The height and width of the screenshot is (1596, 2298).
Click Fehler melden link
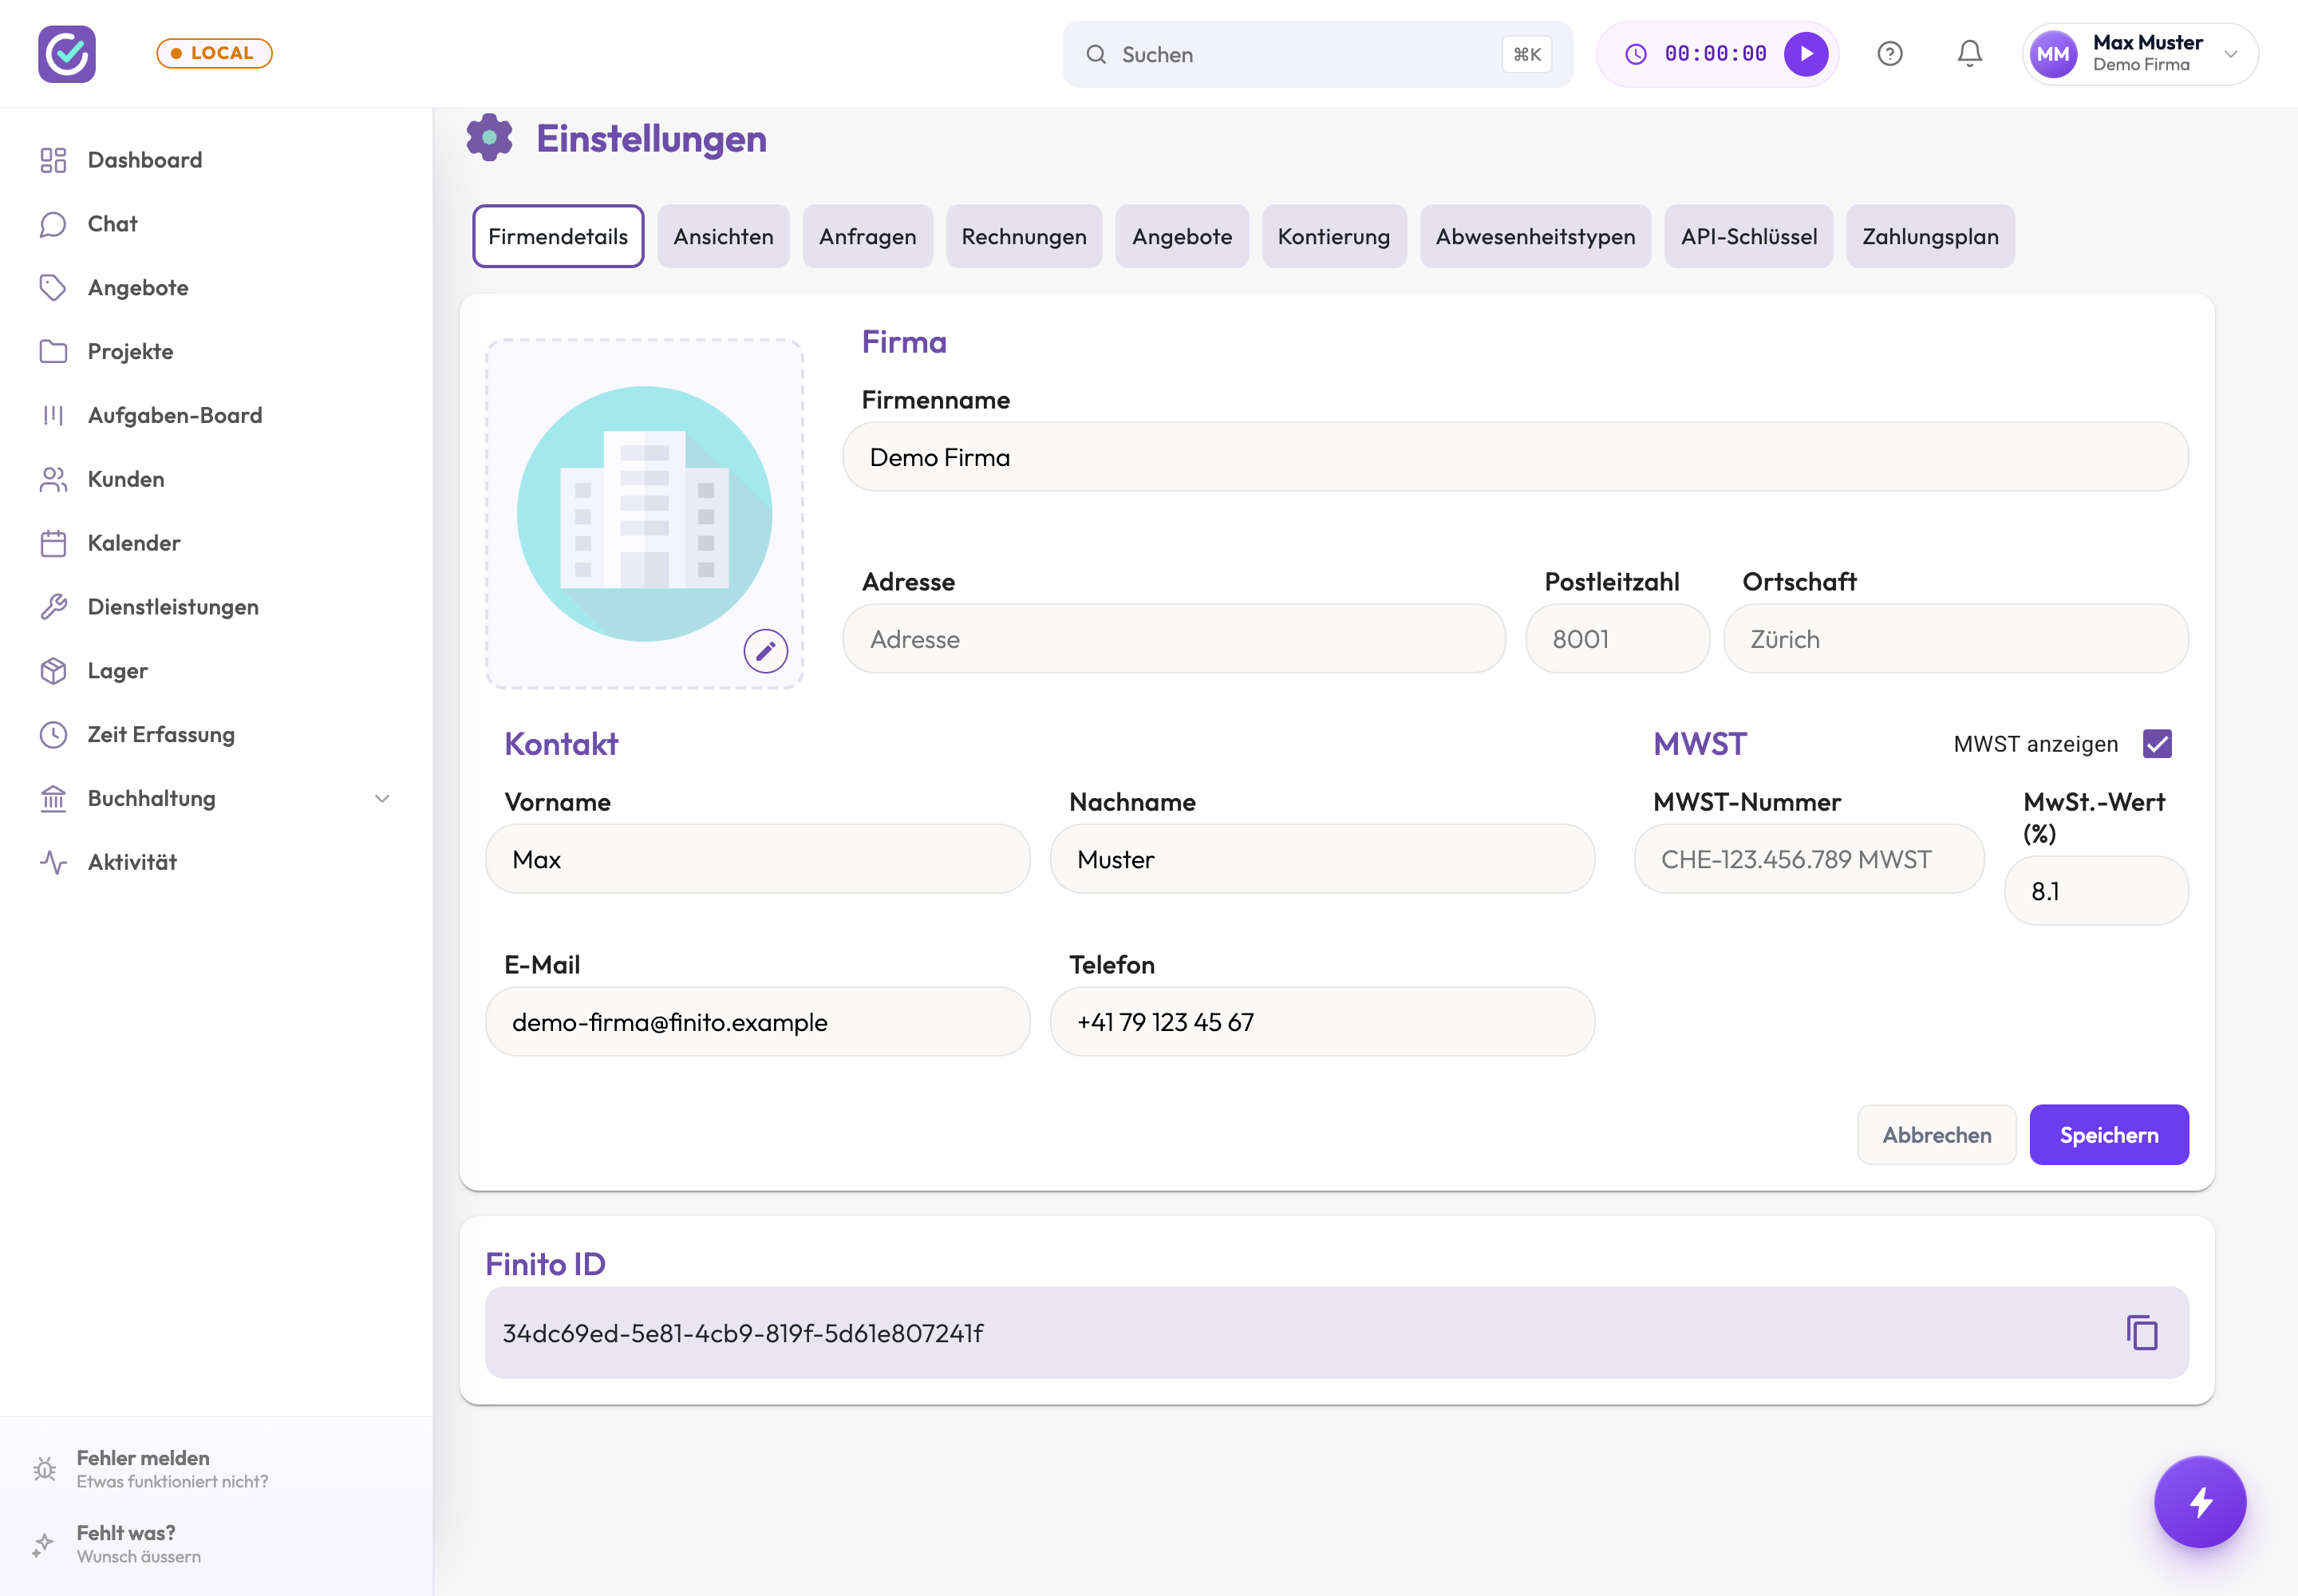(x=171, y=1469)
